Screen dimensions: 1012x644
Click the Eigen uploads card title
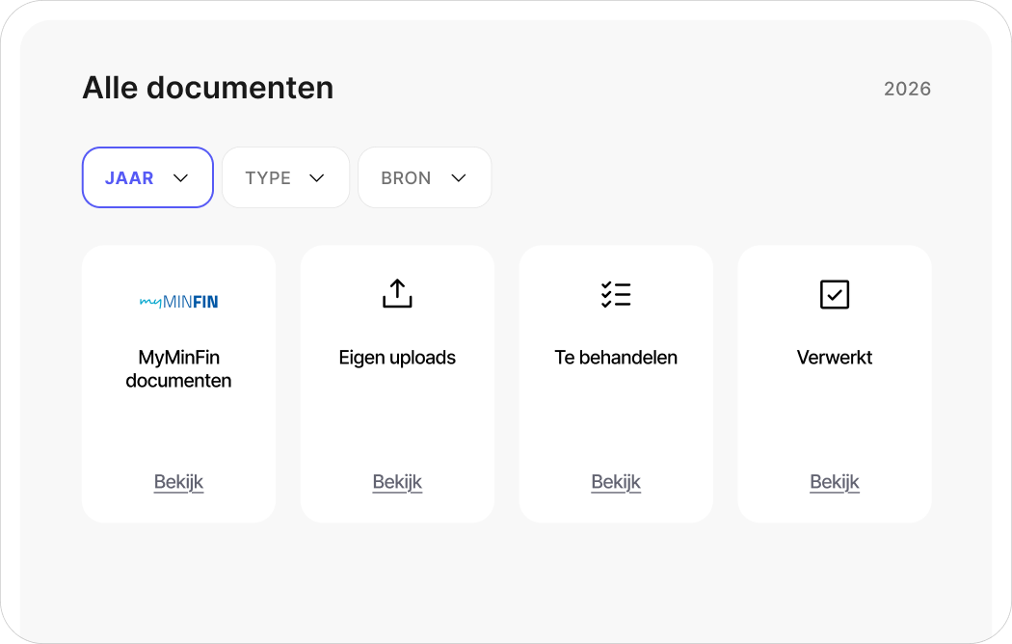(397, 358)
